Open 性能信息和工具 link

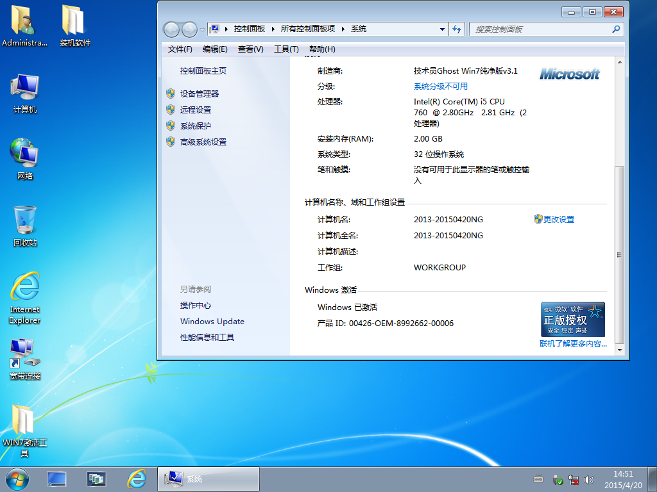(x=207, y=337)
